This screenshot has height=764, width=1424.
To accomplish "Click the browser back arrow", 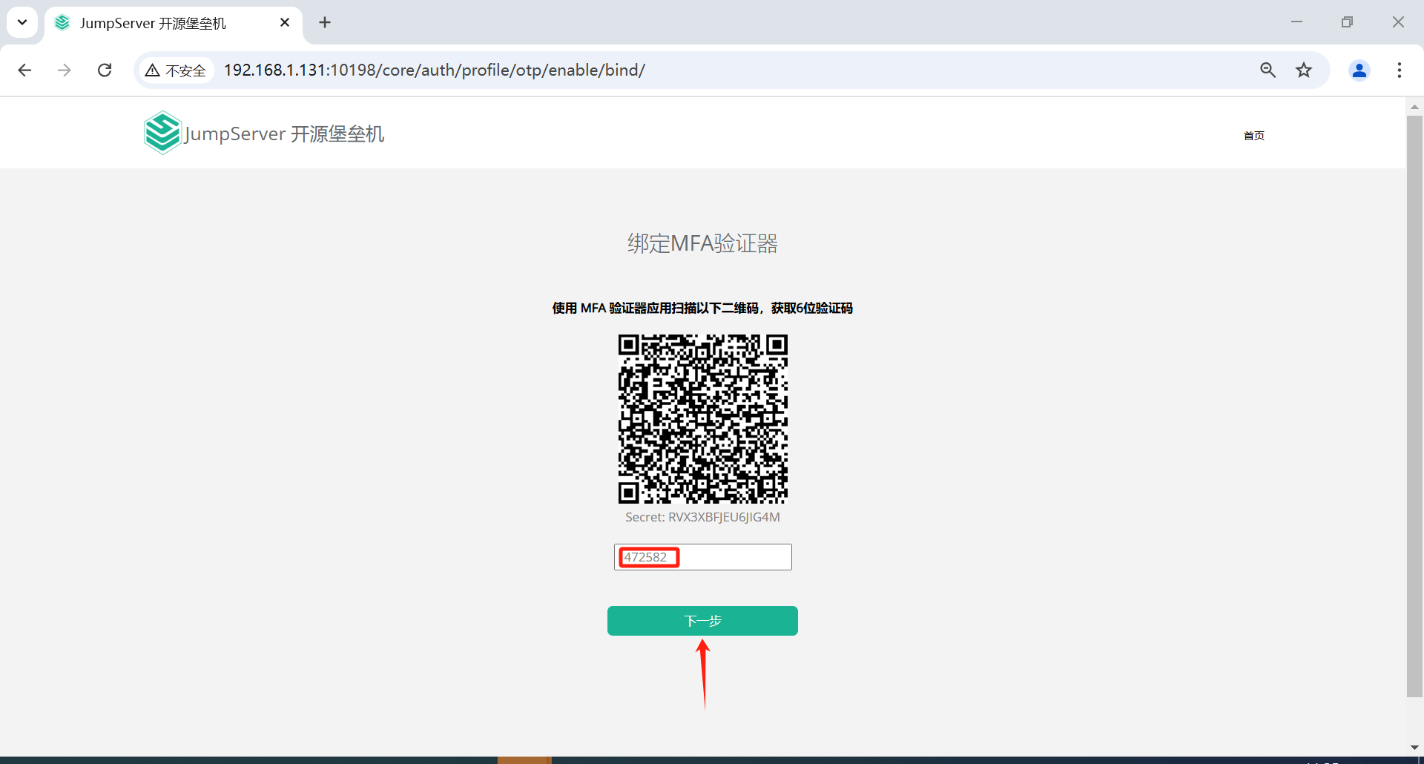I will pyautogui.click(x=24, y=70).
